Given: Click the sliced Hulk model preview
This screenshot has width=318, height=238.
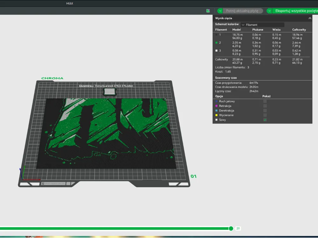Looking at the screenshot, I should [107, 134].
